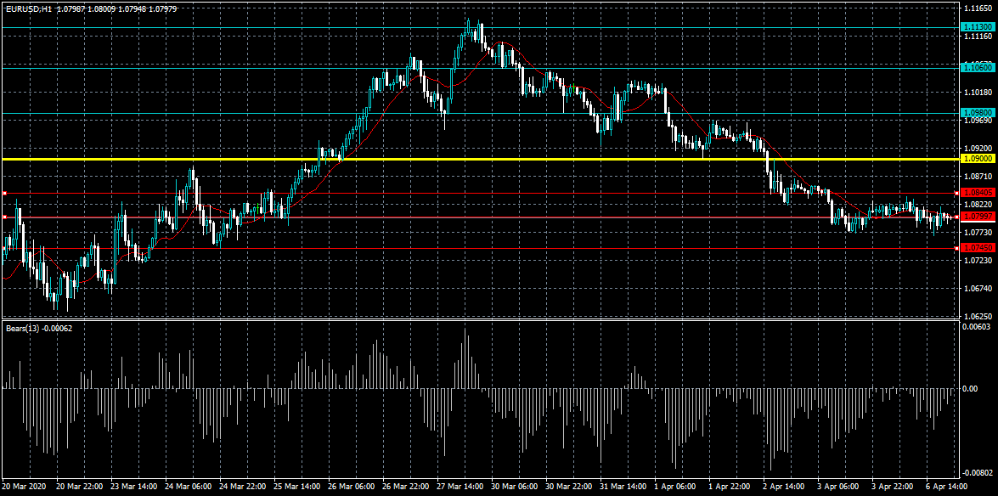Click the 1.11650 value on the price scale

(x=978, y=8)
